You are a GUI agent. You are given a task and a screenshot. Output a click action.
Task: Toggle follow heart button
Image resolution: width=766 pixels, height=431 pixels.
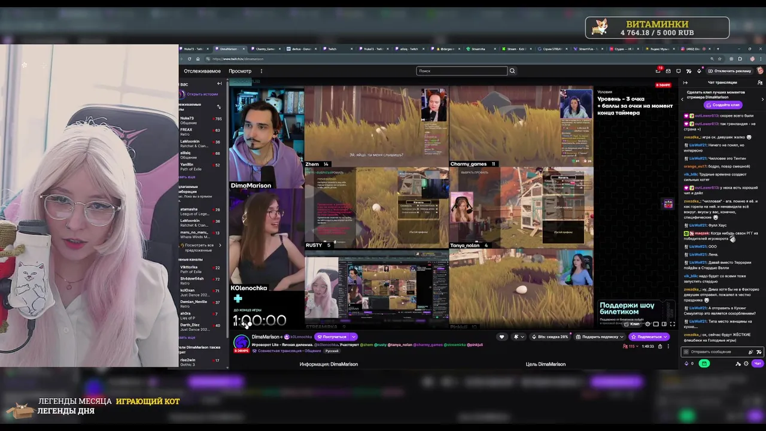501,337
